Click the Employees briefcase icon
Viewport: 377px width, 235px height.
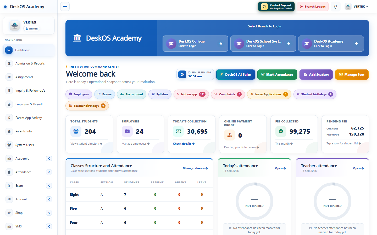coord(127,131)
